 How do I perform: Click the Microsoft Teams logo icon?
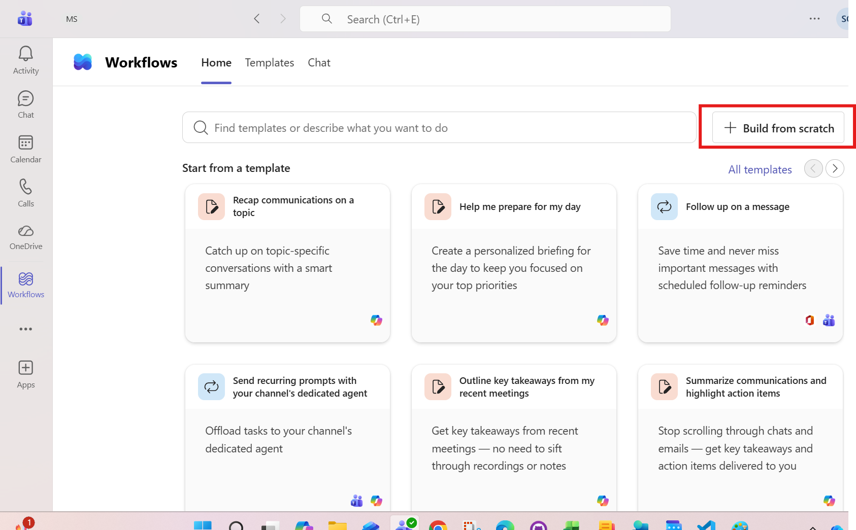(x=25, y=19)
